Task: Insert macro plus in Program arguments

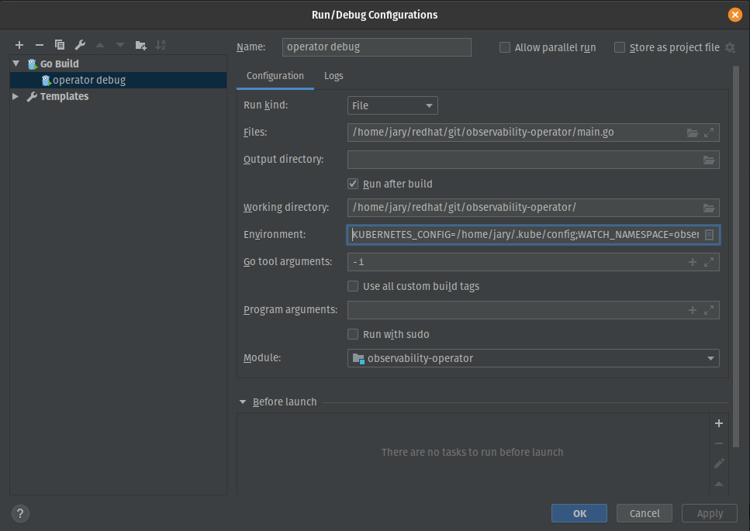Action: click(x=692, y=310)
